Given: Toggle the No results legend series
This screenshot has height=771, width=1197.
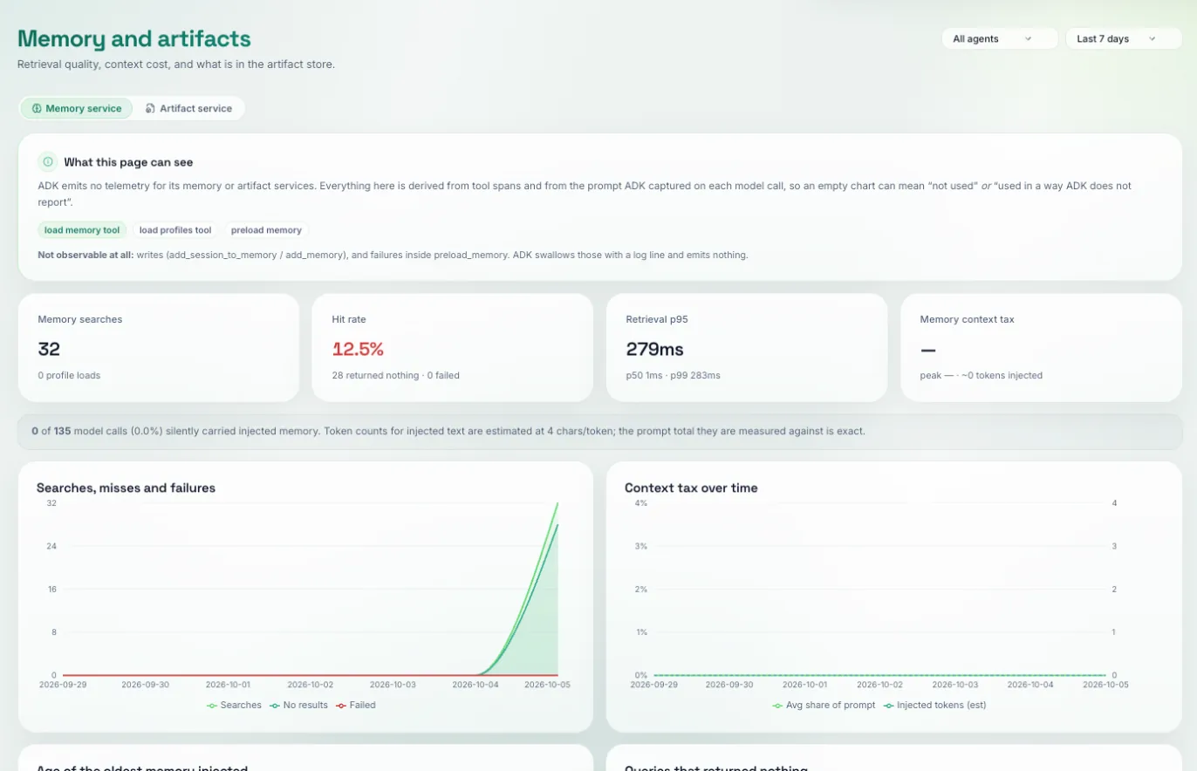Looking at the screenshot, I should (298, 705).
